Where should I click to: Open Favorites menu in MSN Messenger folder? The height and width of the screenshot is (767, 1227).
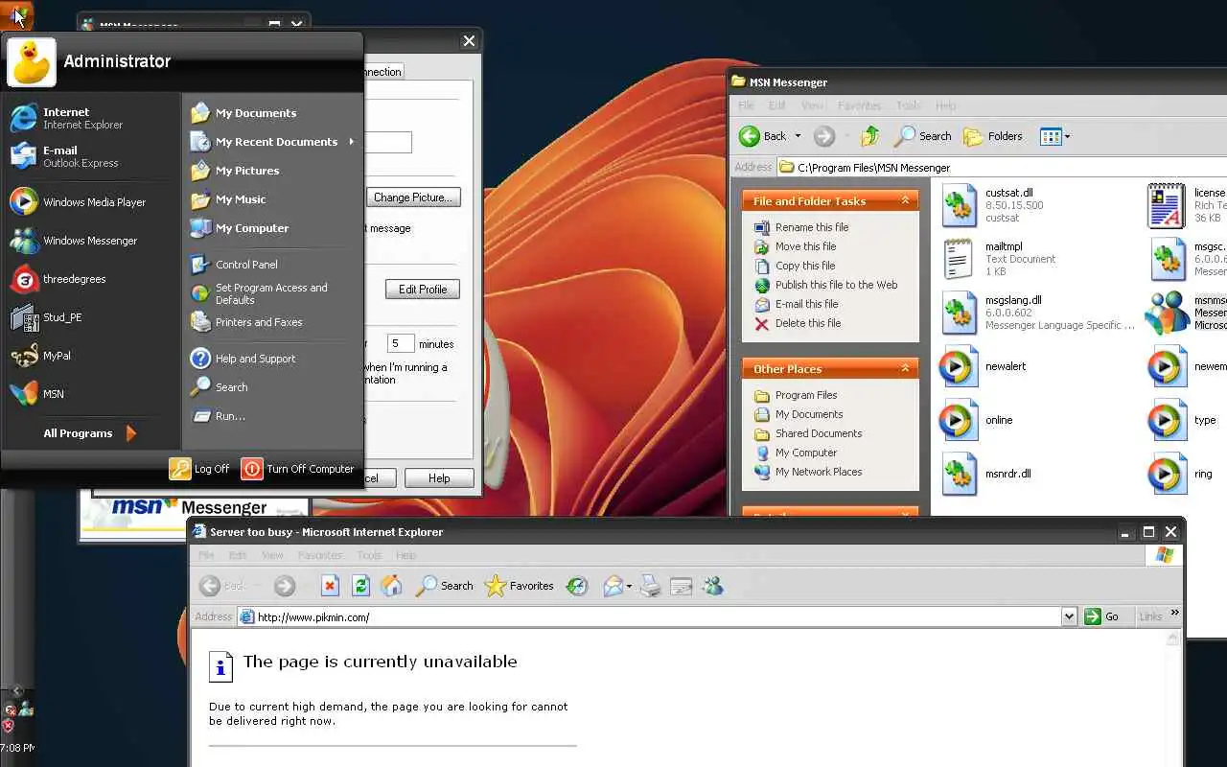tap(859, 105)
